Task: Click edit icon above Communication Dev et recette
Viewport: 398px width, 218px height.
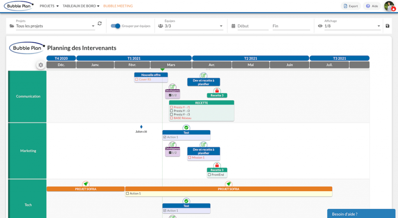Action: click(203, 75)
